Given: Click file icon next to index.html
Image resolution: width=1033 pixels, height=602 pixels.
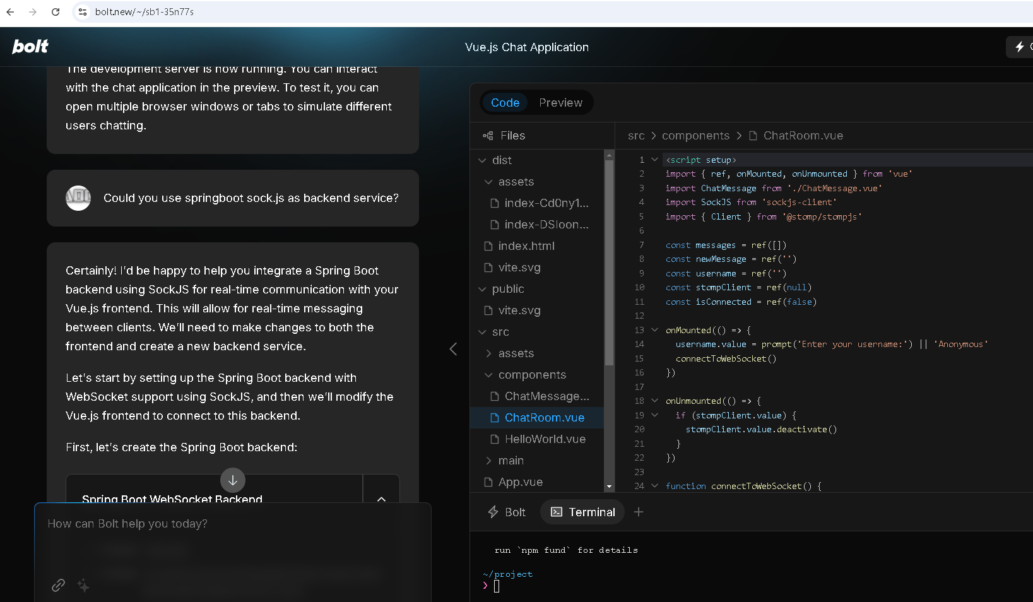Looking at the screenshot, I should 488,246.
